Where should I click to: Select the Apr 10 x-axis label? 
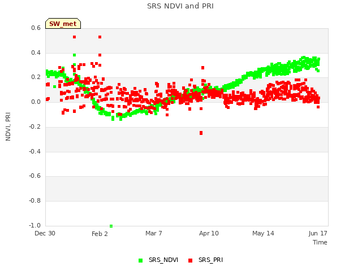pos(209,233)
